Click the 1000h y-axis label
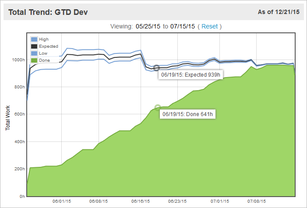 pyautogui.click(x=18, y=60)
